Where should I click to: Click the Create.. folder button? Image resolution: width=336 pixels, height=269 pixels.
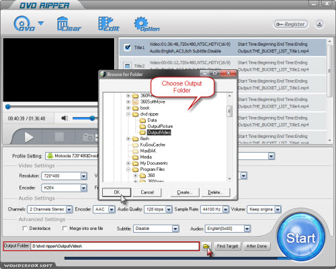[185, 192]
